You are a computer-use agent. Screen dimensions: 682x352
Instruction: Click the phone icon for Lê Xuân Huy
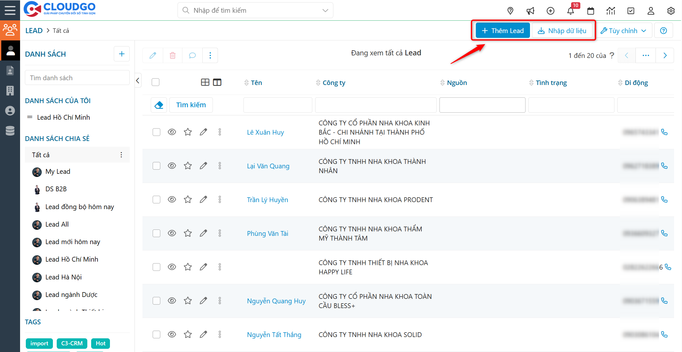[x=664, y=132]
